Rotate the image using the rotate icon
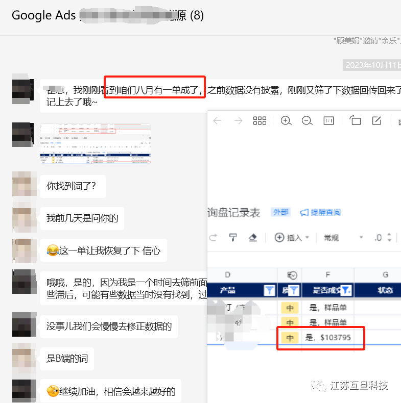This screenshot has width=401, height=403. click(355, 121)
